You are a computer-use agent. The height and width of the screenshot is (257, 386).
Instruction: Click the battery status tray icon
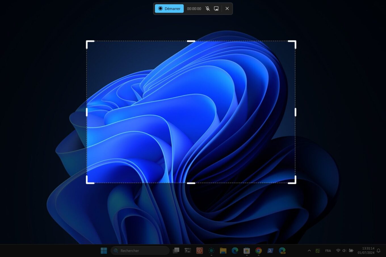click(x=351, y=250)
